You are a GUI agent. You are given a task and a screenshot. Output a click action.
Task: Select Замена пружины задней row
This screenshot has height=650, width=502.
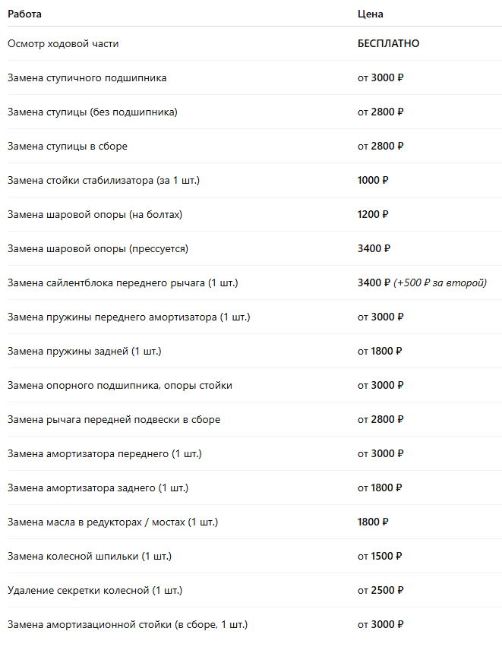click(254, 351)
